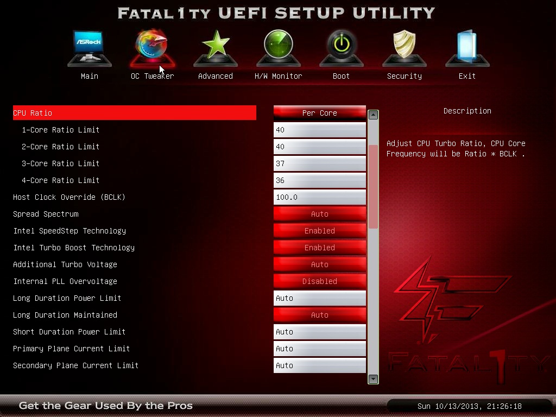Screen dimensions: 556x417
Task: Open Additional Turbo Voltage Auto dropdown
Action: pyautogui.click(x=319, y=264)
